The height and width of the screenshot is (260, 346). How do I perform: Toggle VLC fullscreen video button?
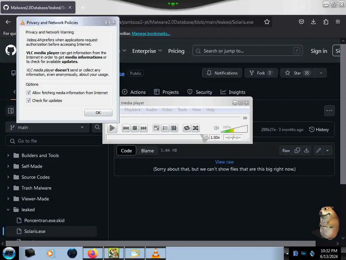[x=156, y=128]
